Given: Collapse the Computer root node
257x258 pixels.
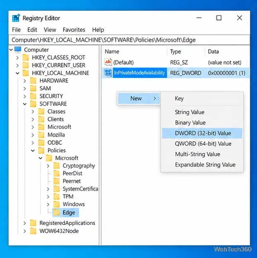Looking at the screenshot, I should [x=11, y=50].
